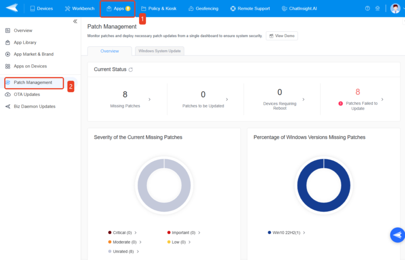Click the View Demo button

[x=281, y=36]
